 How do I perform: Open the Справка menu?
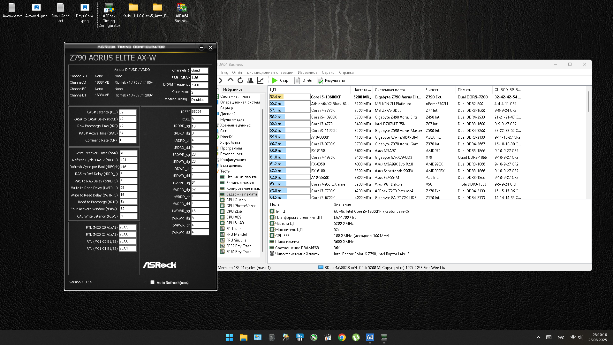pos(346,73)
